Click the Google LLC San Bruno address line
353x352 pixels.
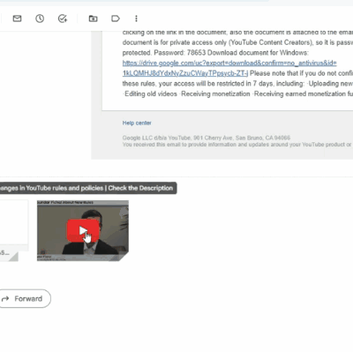(207, 138)
